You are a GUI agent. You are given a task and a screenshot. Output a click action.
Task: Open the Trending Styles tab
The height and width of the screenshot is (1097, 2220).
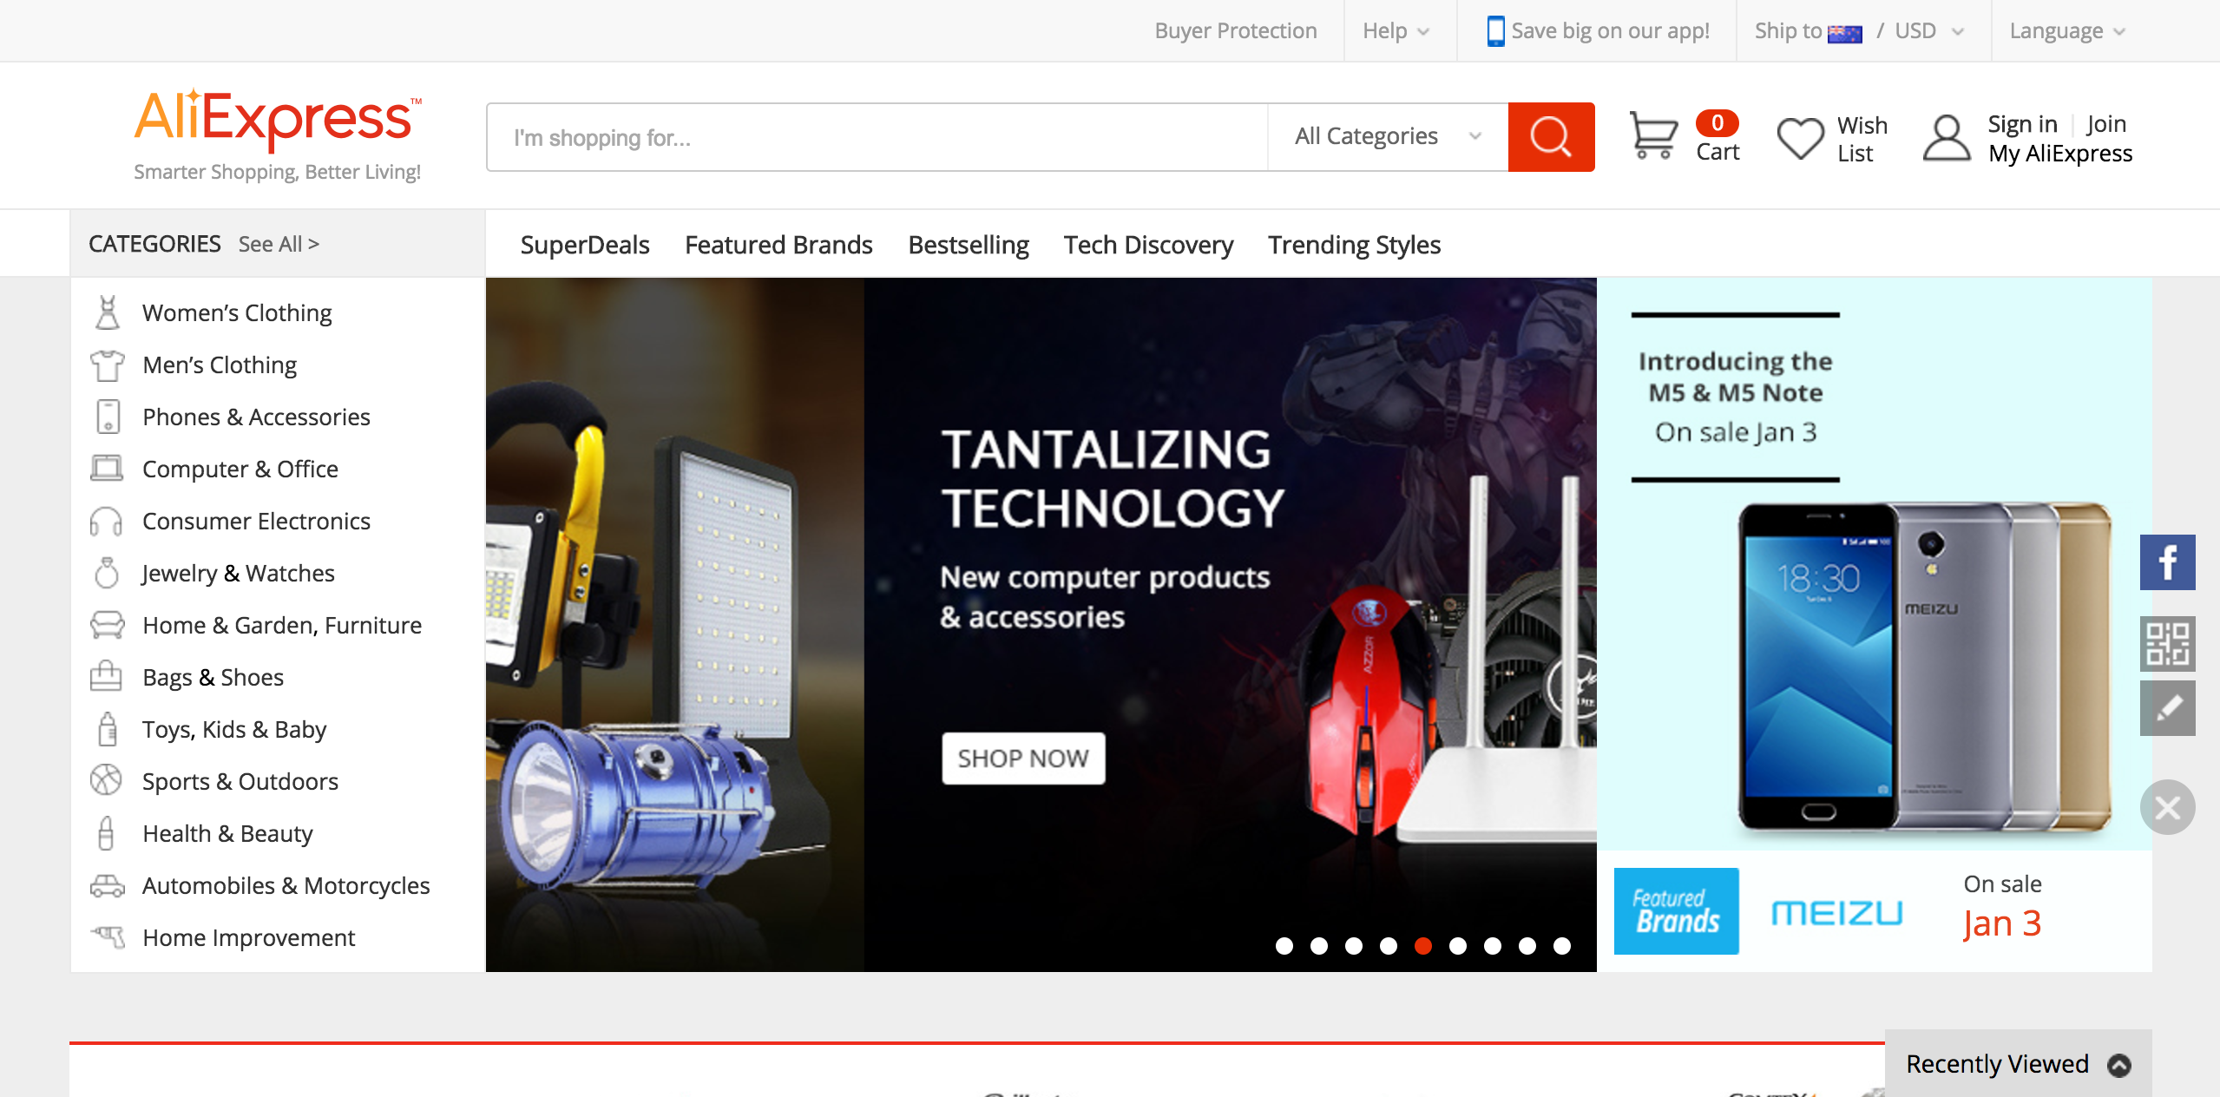coord(1354,246)
